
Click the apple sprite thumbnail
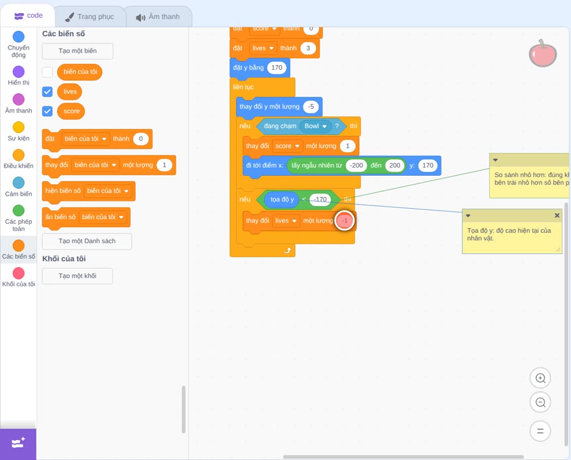542,54
